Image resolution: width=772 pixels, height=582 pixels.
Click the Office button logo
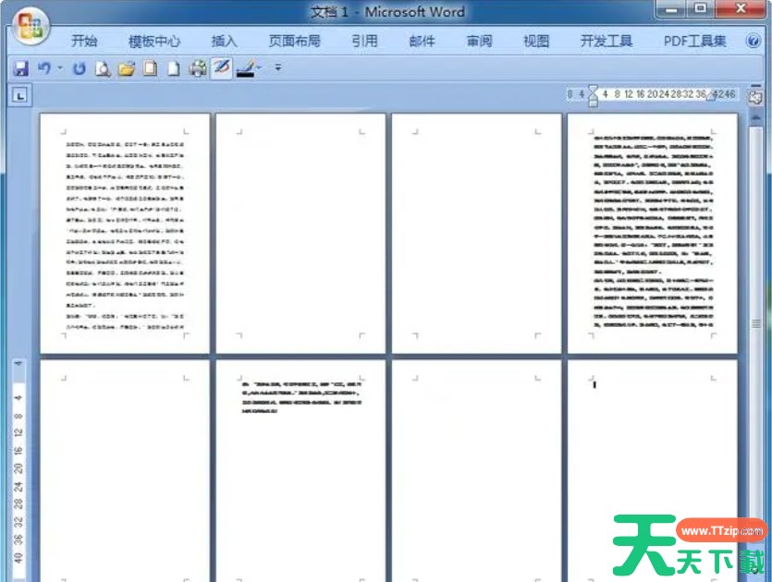(x=31, y=28)
